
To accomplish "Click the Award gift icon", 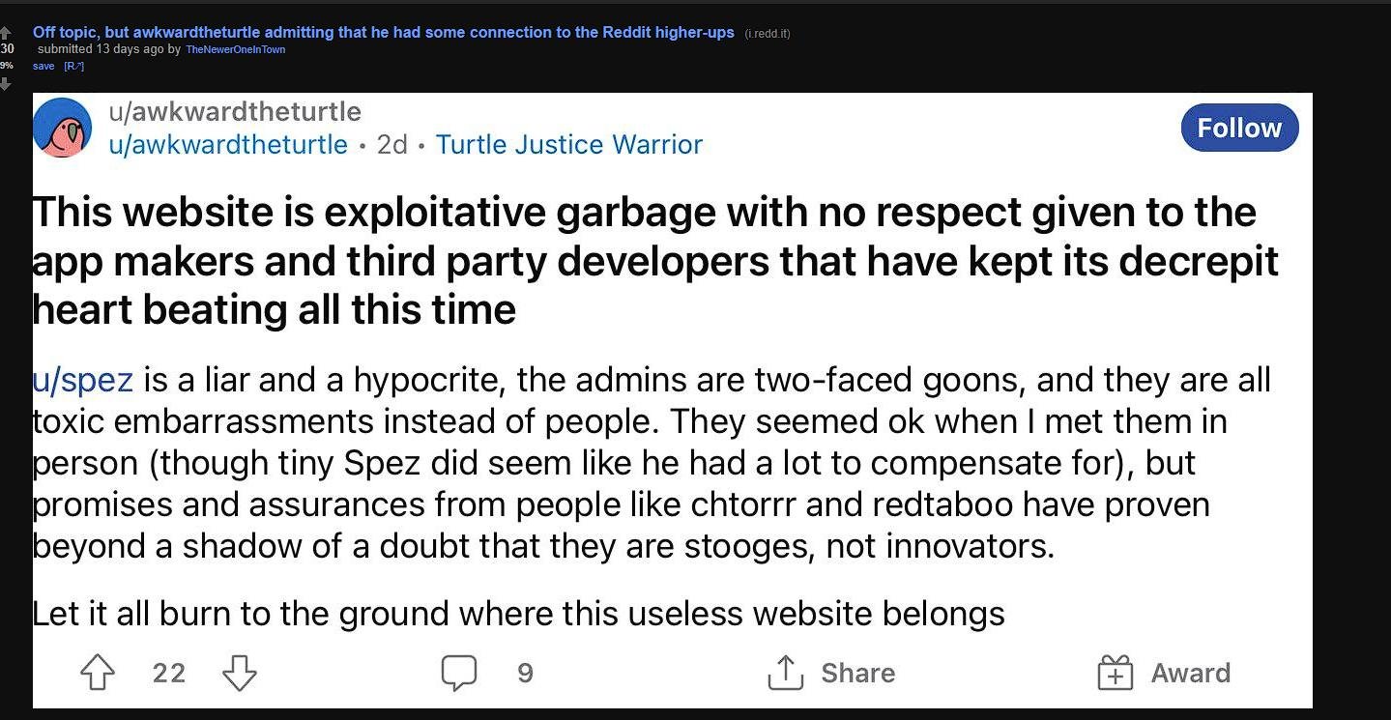I will click(x=1116, y=673).
